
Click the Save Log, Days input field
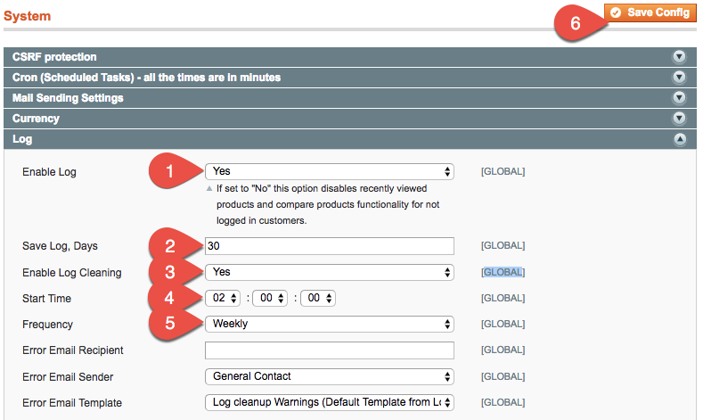pyautogui.click(x=329, y=246)
